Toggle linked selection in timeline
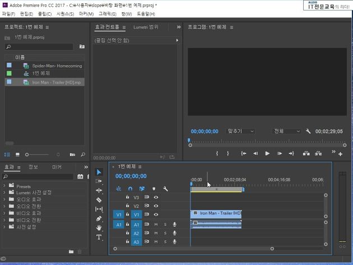 (x=142, y=189)
